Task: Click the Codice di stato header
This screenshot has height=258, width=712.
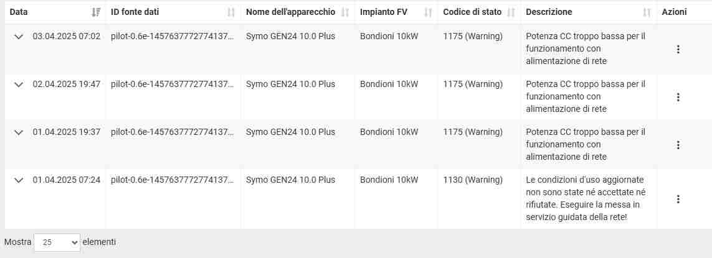Action: (472, 12)
